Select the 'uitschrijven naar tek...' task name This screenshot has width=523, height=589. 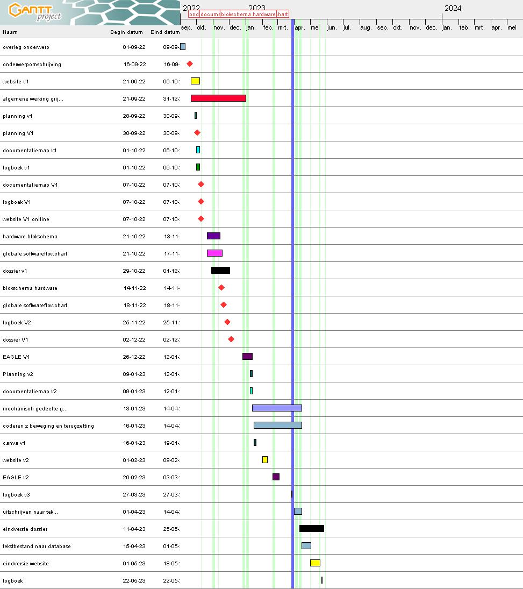[30, 512]
